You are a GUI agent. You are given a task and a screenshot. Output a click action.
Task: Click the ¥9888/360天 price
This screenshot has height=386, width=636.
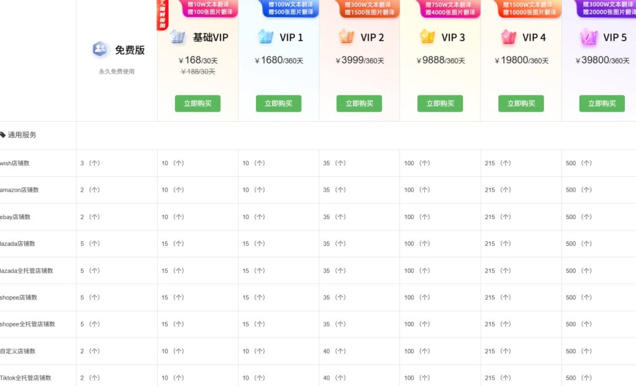pyautogui.click(x=440, y=60)
